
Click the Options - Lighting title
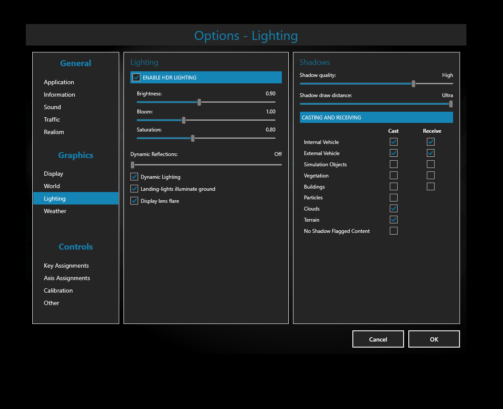coord(246,36)
